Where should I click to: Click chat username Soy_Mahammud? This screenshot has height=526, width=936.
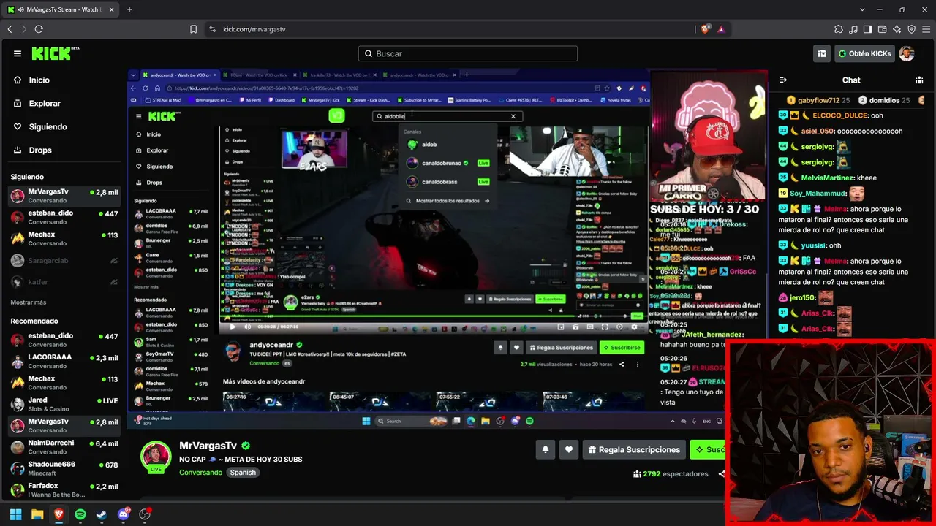818,194
